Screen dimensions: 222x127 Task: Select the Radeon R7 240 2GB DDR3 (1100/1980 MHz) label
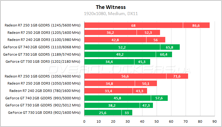click(x=44, y=40)
